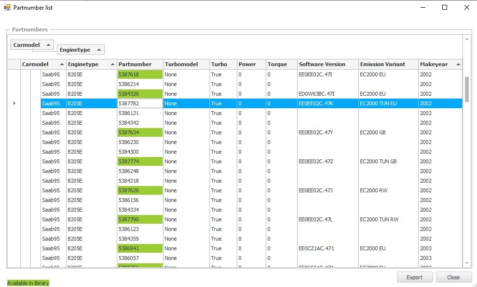Click the EC2000 GB emission variant cell

point(388,132)
